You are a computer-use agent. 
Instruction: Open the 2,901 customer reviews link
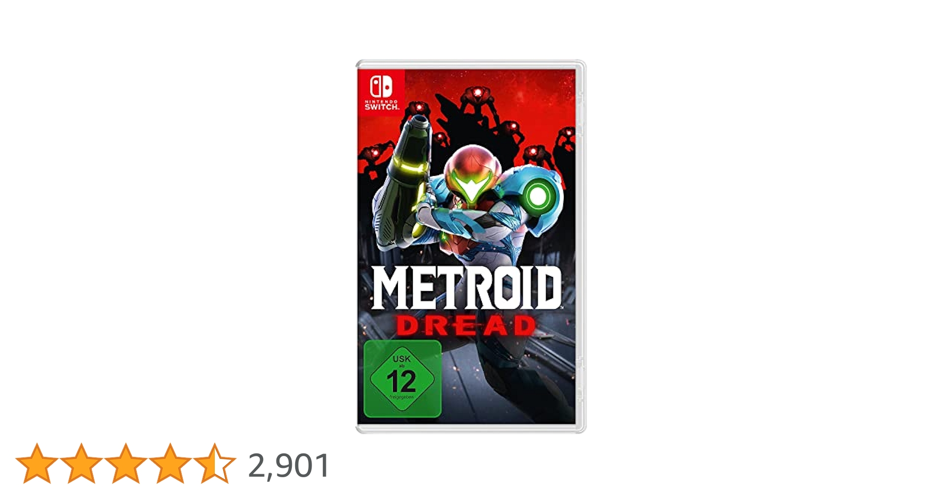[289, 465]
